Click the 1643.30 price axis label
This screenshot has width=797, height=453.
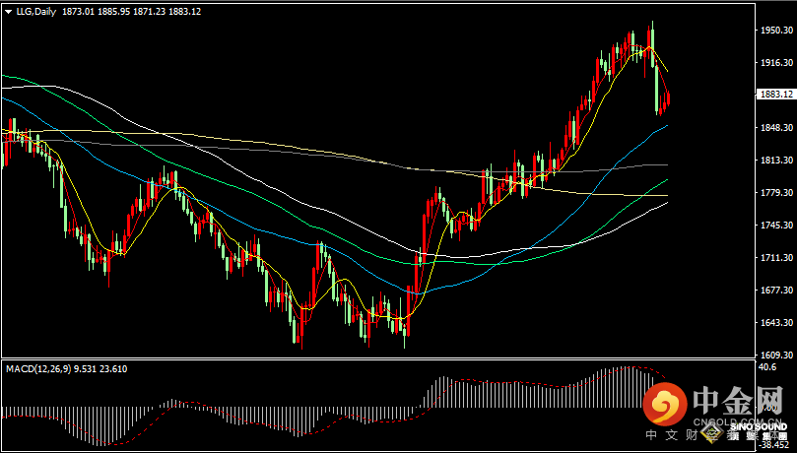coord(777,323)
